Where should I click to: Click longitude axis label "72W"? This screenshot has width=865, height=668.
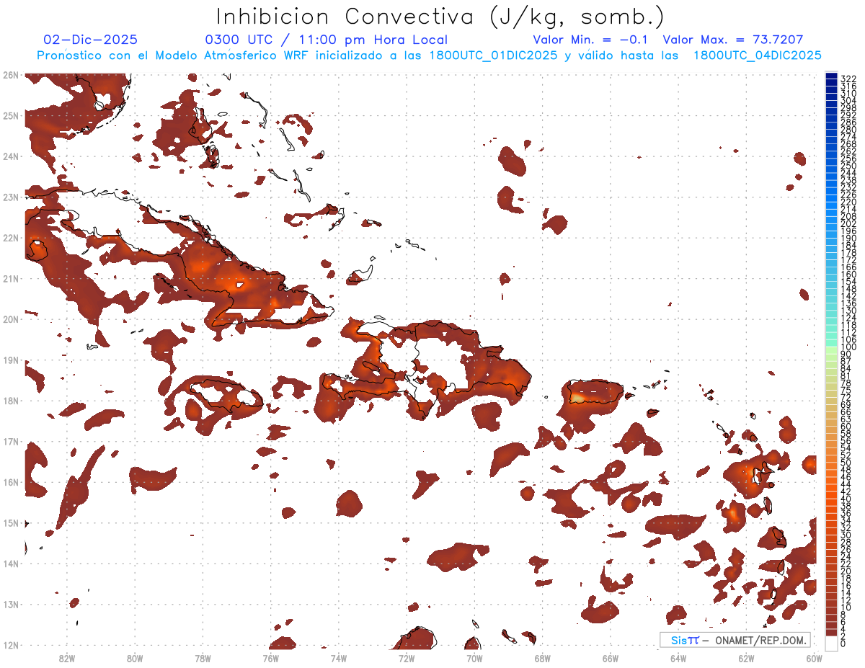pos(407,659)
